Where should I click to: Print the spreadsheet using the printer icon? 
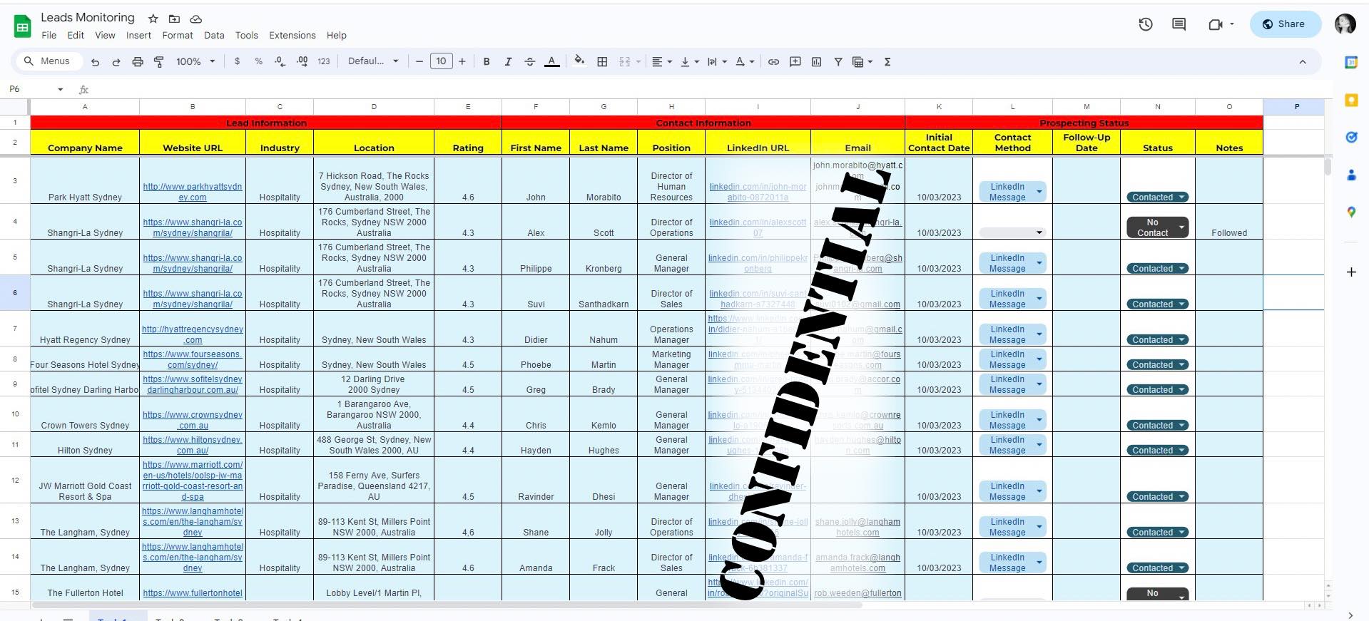[x=138, y=62]
